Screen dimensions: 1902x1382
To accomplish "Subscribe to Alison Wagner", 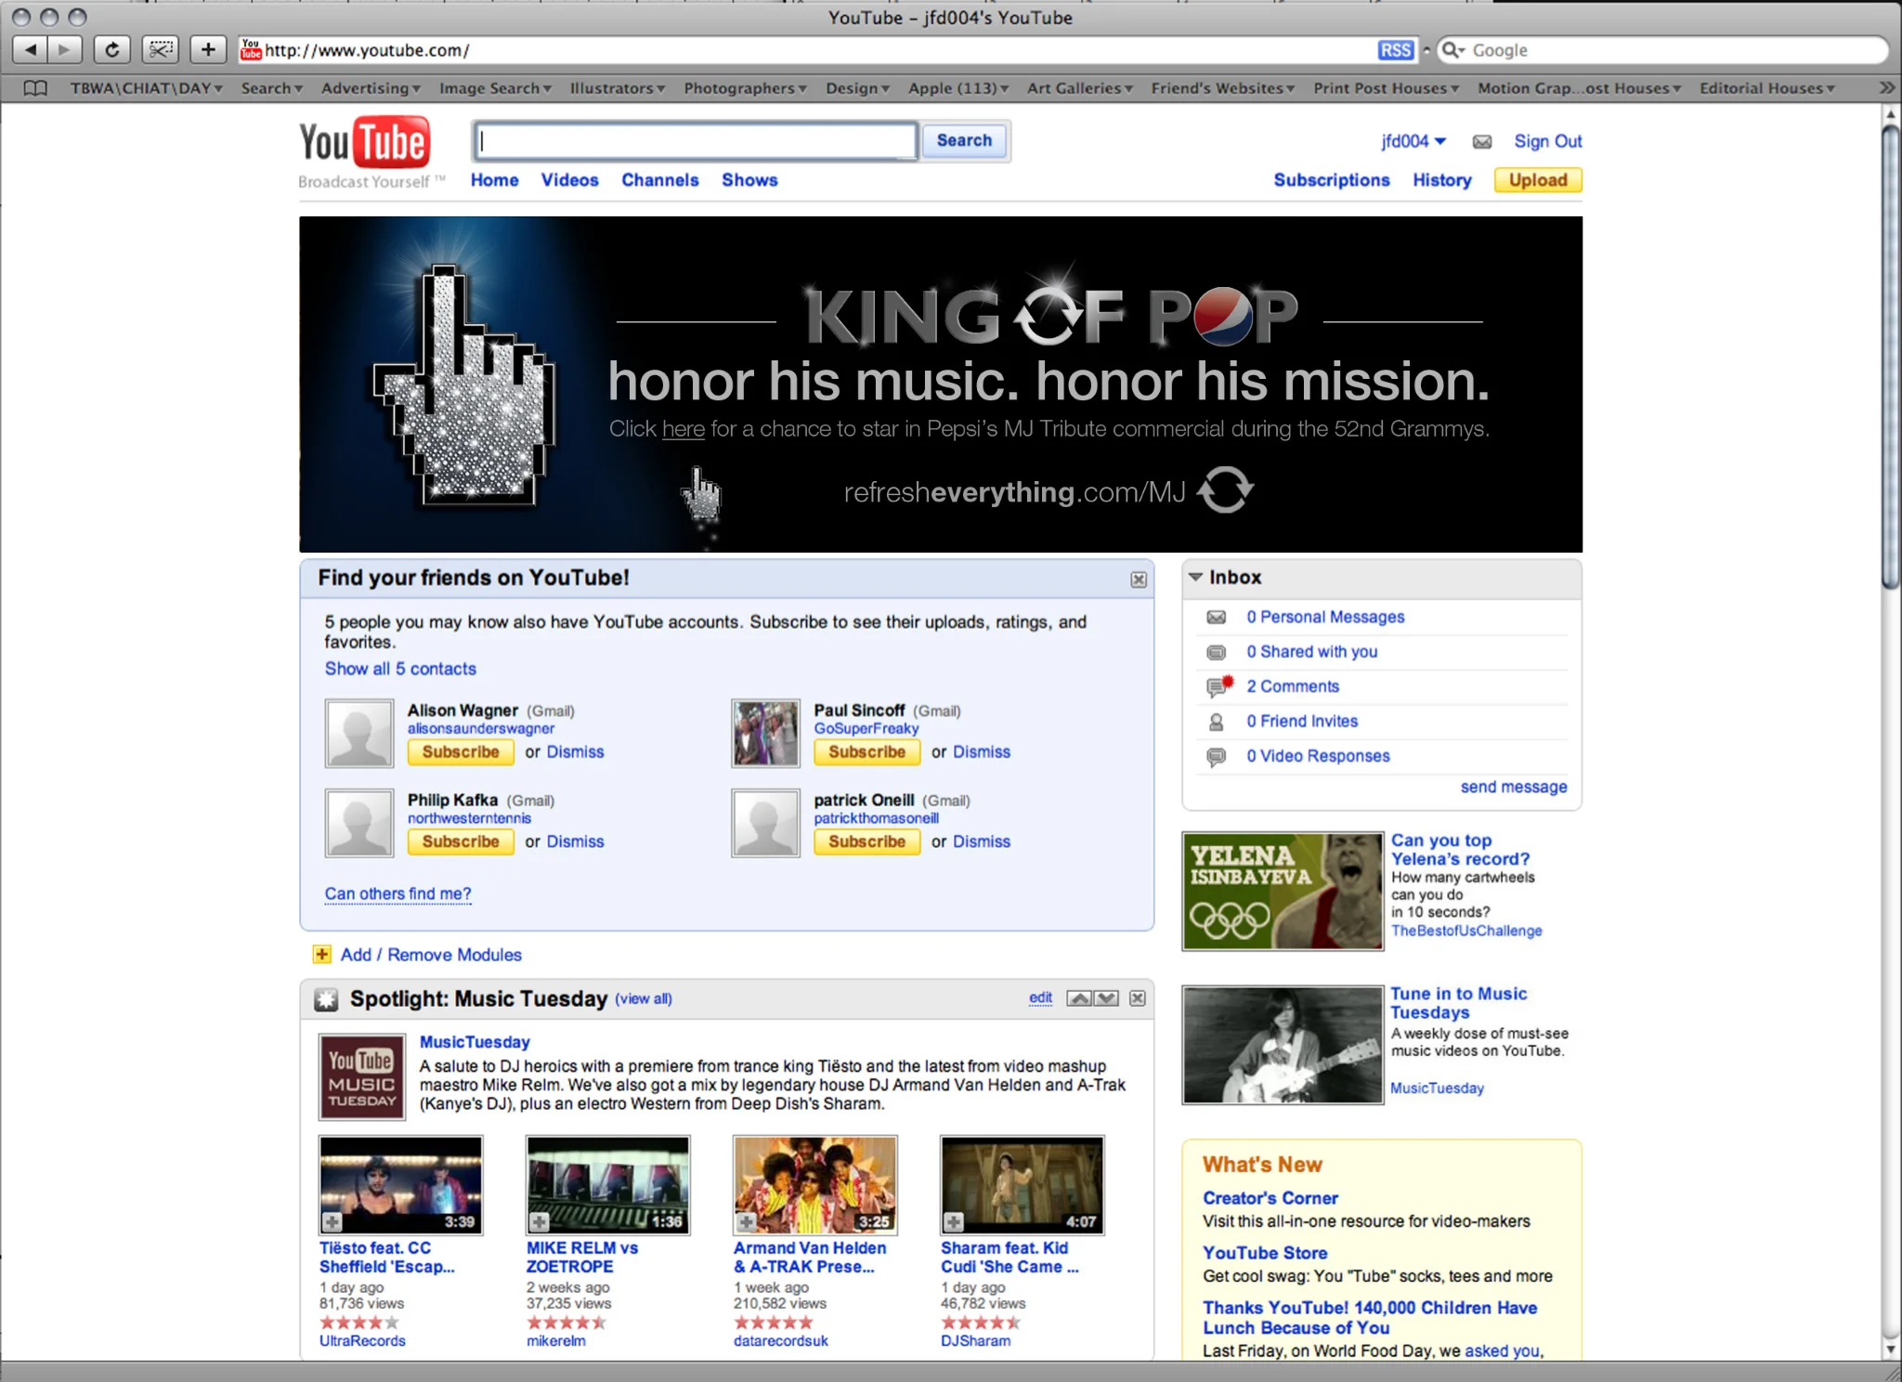I will click(461, 752).
